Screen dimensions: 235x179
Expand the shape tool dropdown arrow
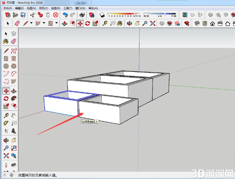[x=56, y=23]
